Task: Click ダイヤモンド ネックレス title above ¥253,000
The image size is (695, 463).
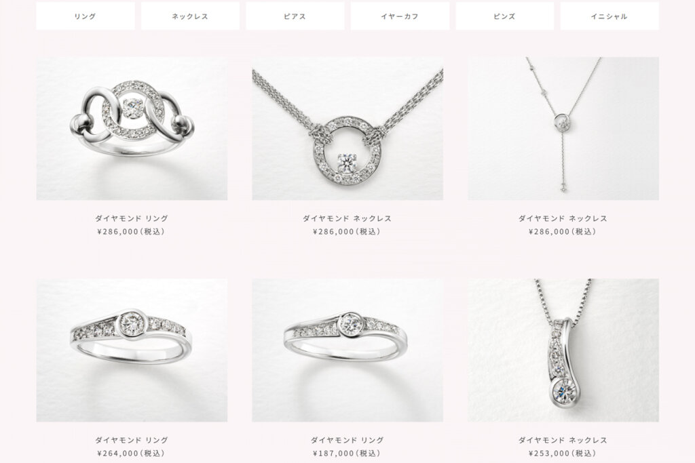Action: point(563,440)
